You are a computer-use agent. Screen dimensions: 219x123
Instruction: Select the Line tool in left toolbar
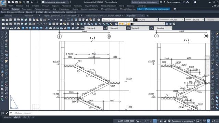[x=2, y=33]
